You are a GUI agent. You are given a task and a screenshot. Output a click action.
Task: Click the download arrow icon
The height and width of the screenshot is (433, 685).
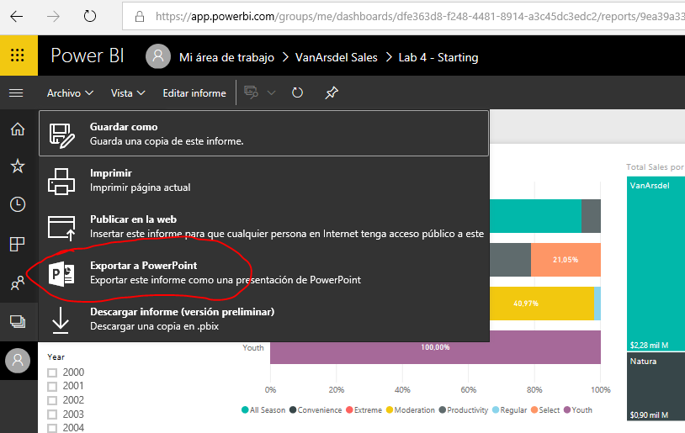coord(61,320)
